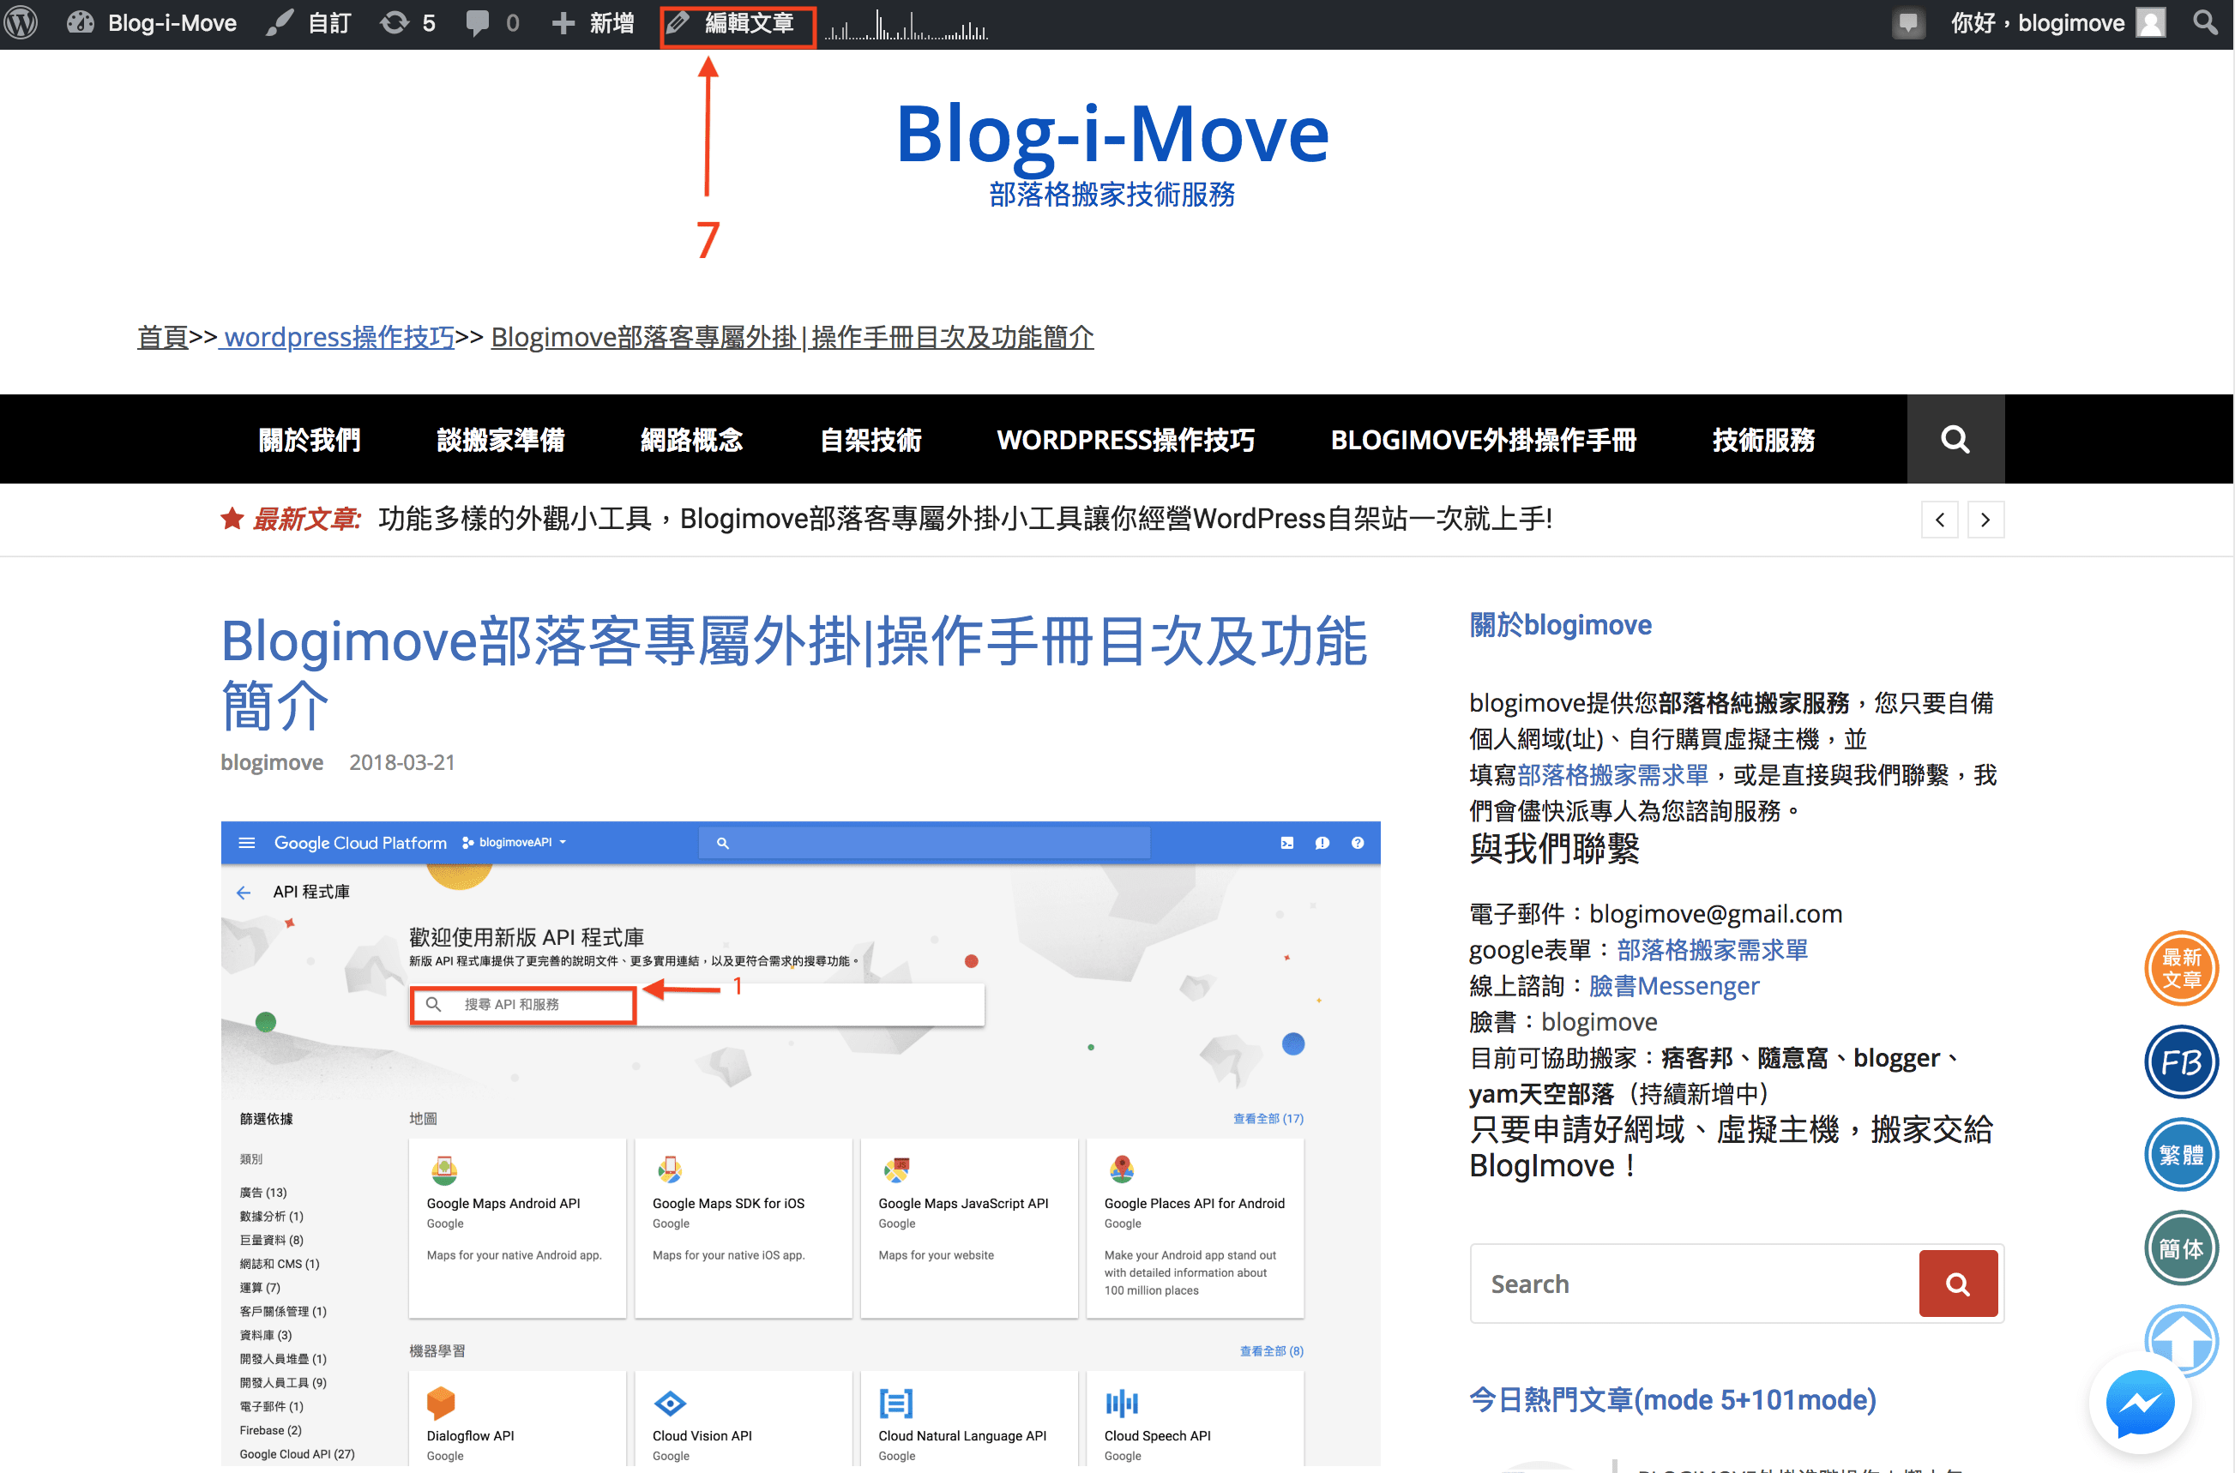The width and height of the screenshot is (2235, 1473).
Task: Click the star icon beside 最新文章
Action: click(x=232, y=519)
